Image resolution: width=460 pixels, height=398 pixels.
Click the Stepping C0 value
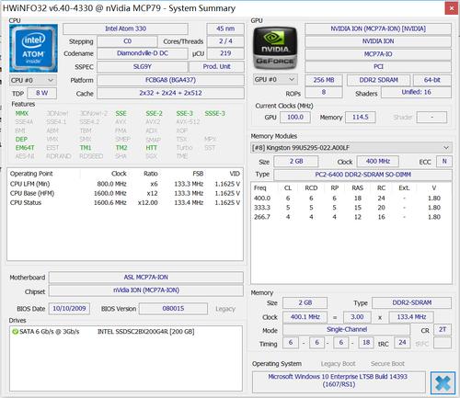[127, 41]
